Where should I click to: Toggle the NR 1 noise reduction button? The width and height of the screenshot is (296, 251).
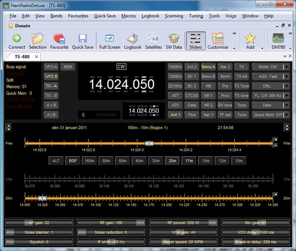point(208,96)
